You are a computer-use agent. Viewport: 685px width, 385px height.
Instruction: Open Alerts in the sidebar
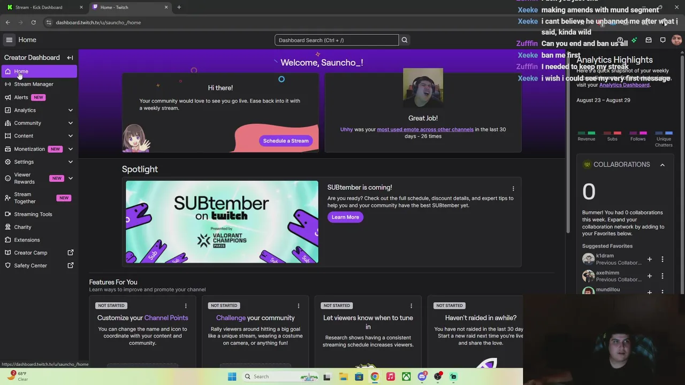point(39,97)
